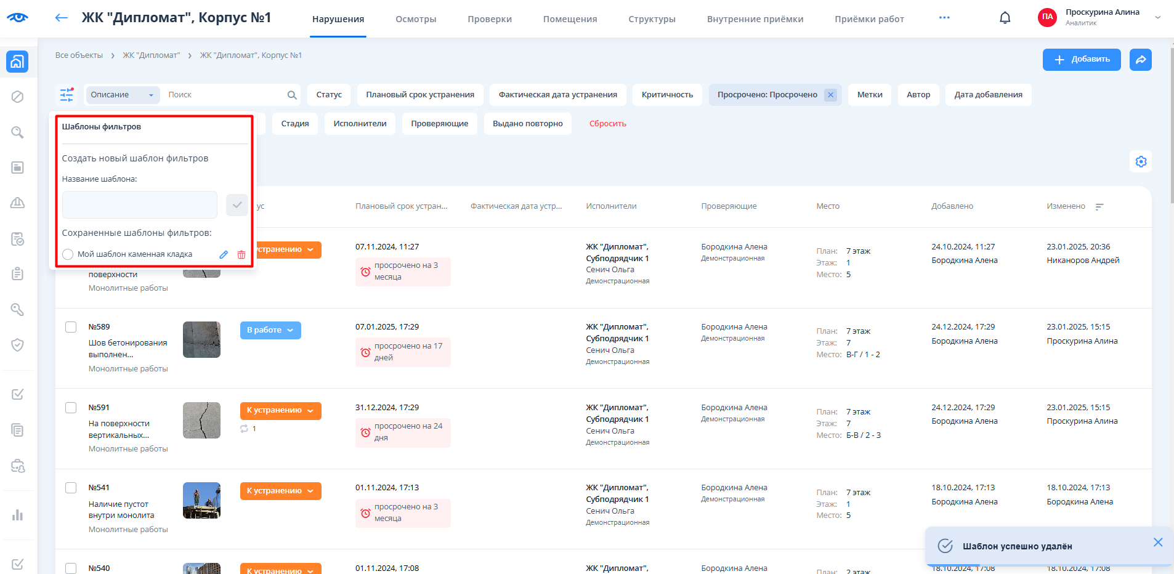The height and width of the screenshot is (574, 1174).
Task: Click the red 'Сбросить' link
Action: 607,124
